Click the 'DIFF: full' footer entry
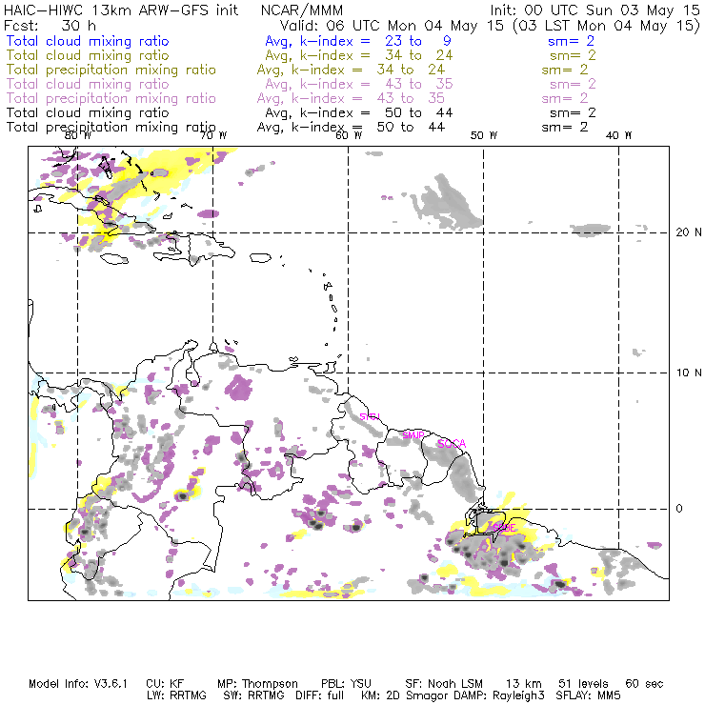The image size is (705, 705). pyautogui.click(x=320, y=695)
